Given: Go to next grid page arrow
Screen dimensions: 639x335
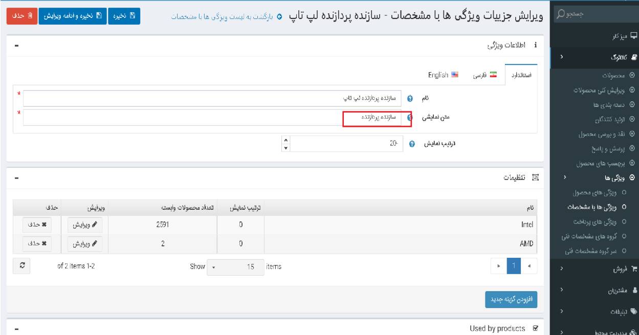Looking at the screenshot, I should click(495, 266).
